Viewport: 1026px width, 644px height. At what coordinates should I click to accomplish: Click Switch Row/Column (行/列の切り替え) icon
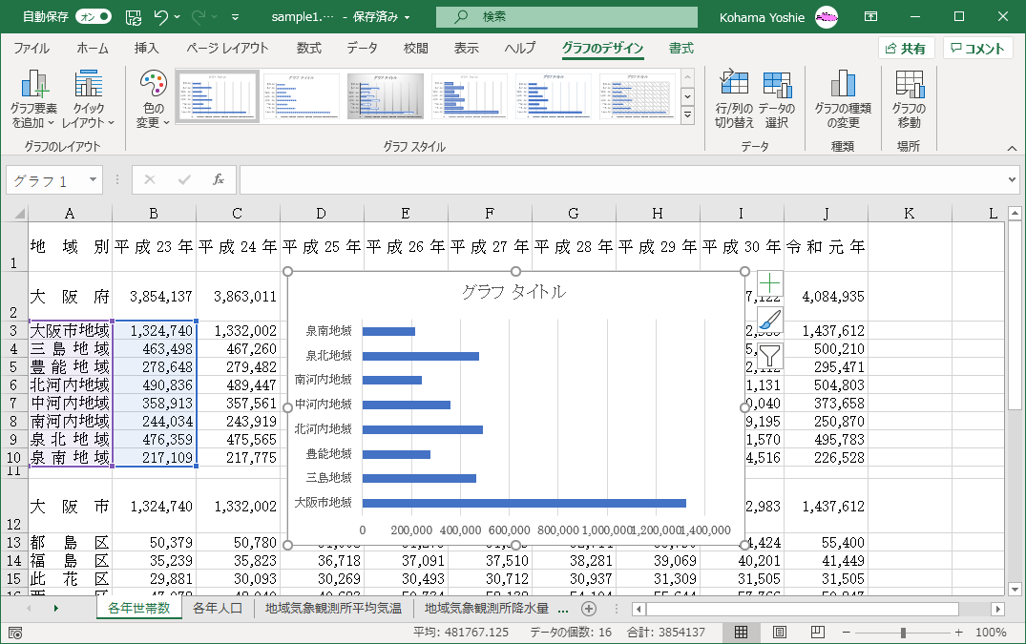tap(734, 86)
